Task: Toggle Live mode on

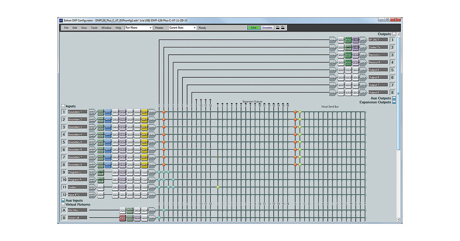Action: [x=253, y=28]
